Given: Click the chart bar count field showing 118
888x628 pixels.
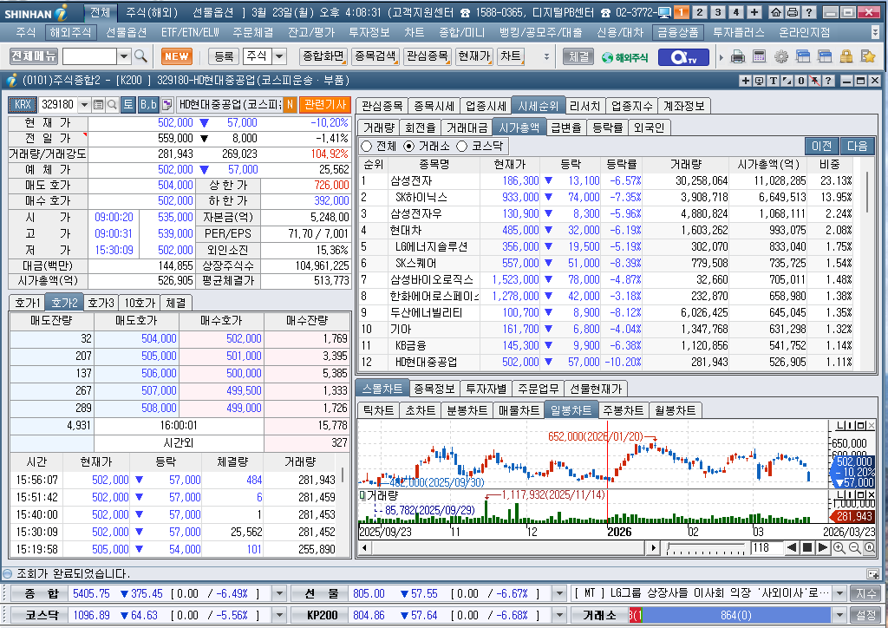Looking at the screenshot, I should click(x=767, y=547).
